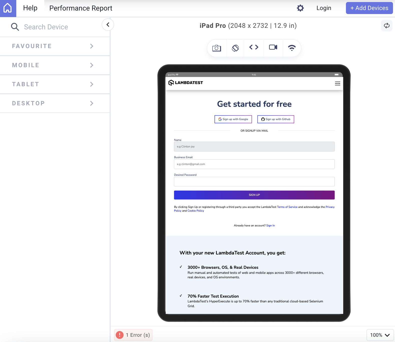Click the Login link
Screen dimensions: 395x342
[324, 8]
